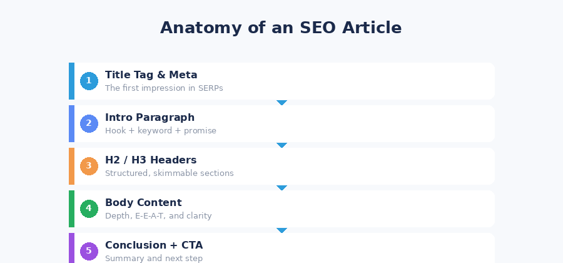Select the 'Body Content' heading
This screenshot has width=563, height=263.
point(143,203)
